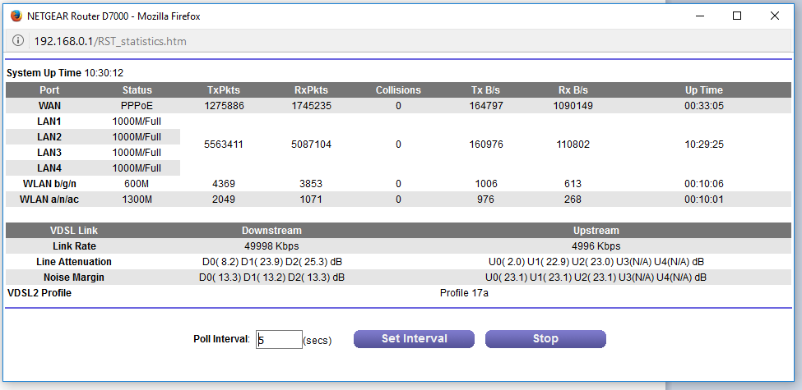The height and width of the screenshot is (390, 802).
Task: Select the WAN port row label
Action: click(x=49, y=106)
